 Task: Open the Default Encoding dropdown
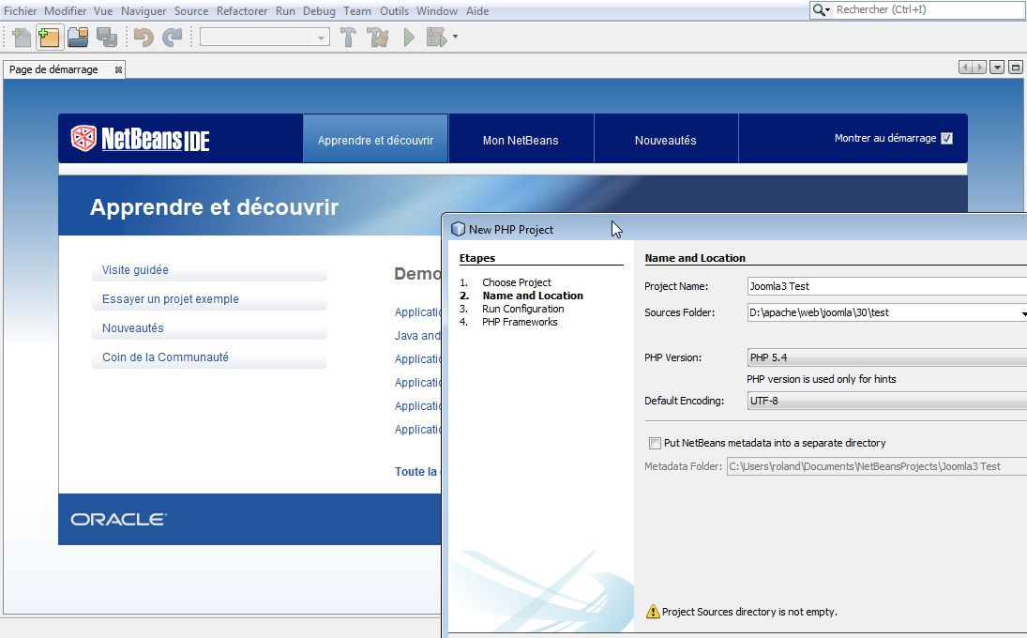(x=887, y=401)
